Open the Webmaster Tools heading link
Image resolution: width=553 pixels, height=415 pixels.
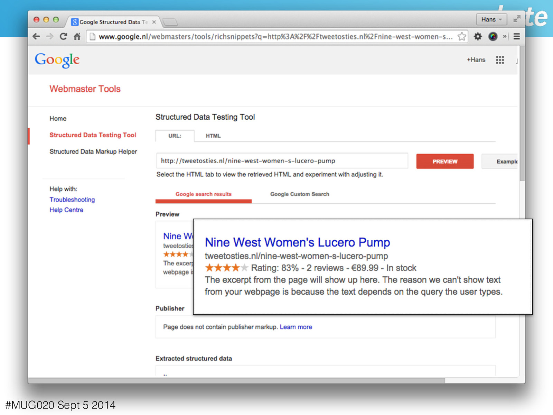(x=85, y=89)
